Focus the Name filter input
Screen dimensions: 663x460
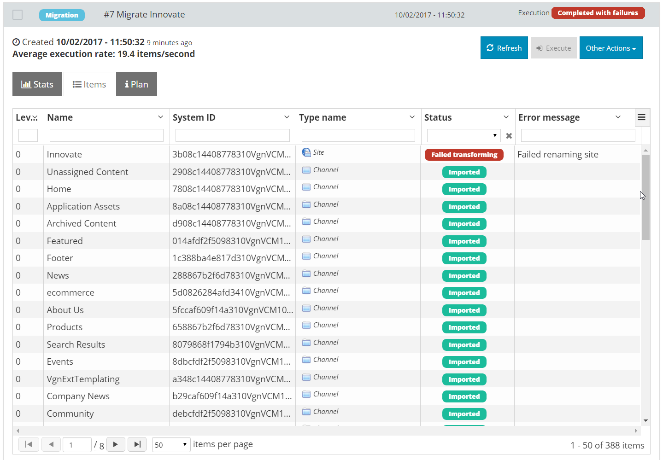click(x=106, y=135)
